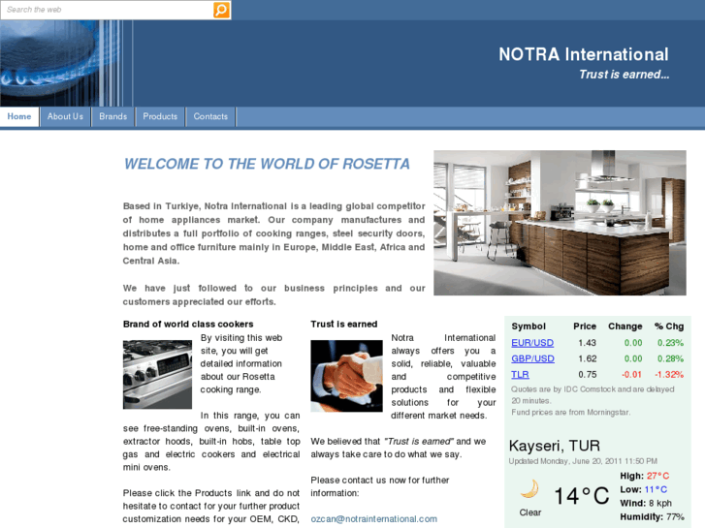The height and width of the screenshot is (528, 705).
Task: Click the Symbol column header
Action: (x=529, y=326)
